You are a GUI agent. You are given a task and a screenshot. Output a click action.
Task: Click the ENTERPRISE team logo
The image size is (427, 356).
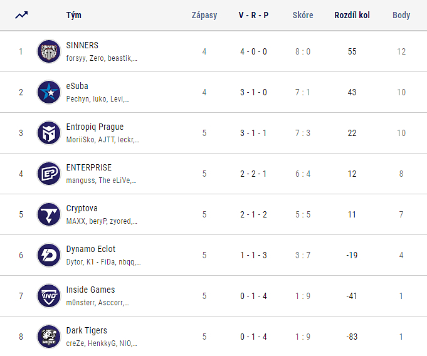[48, 174]
